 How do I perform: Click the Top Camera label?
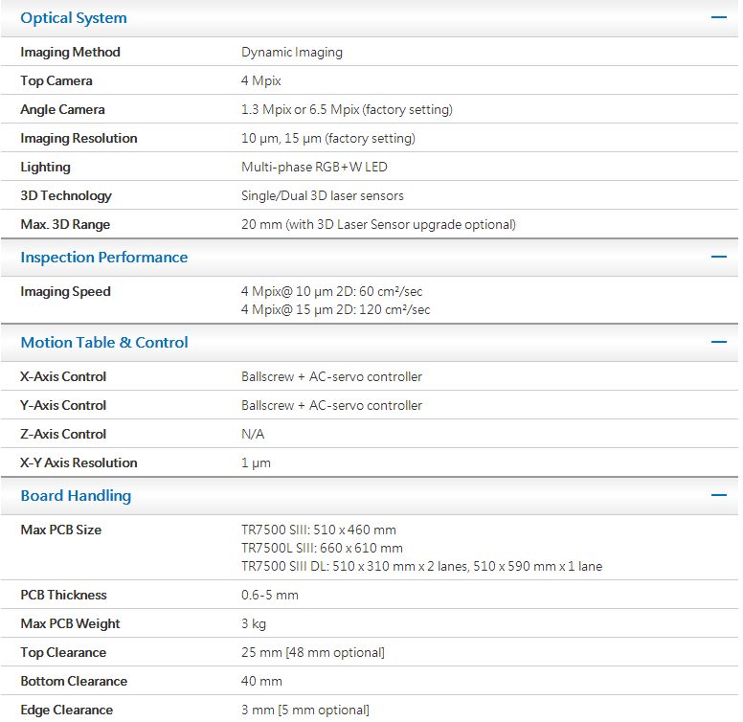tap(56, 81)
